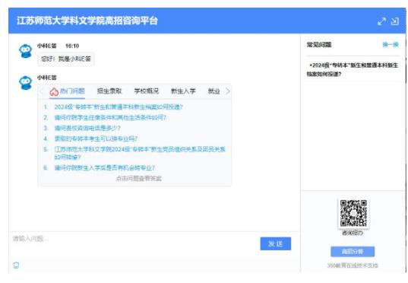The image size is (408, 283).
Task: Select the 学校概况 tab
Action: [146, 91]
